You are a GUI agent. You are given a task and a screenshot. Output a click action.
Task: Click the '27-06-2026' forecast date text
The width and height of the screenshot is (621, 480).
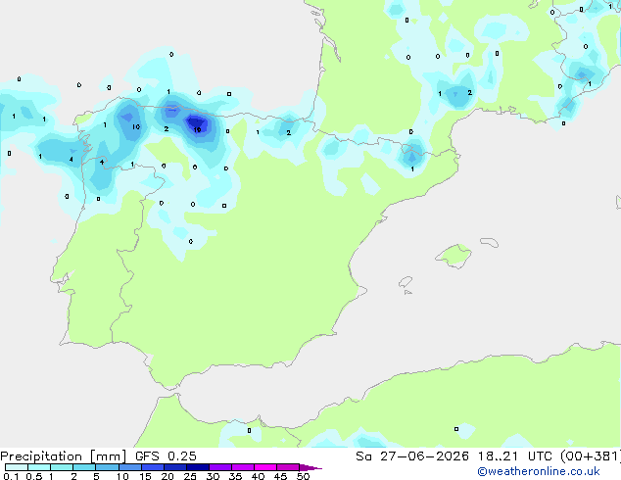pos(424,456)
